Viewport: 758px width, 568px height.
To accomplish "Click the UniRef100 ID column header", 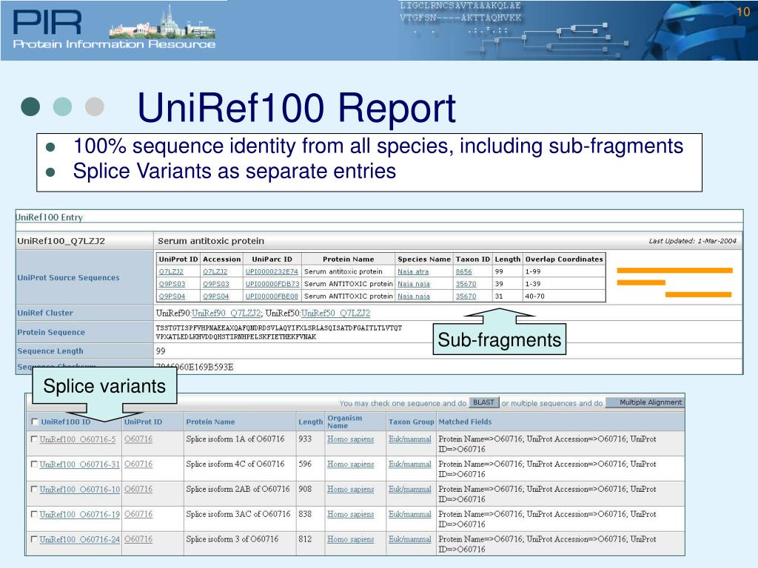I will click(x=65, y=422).
